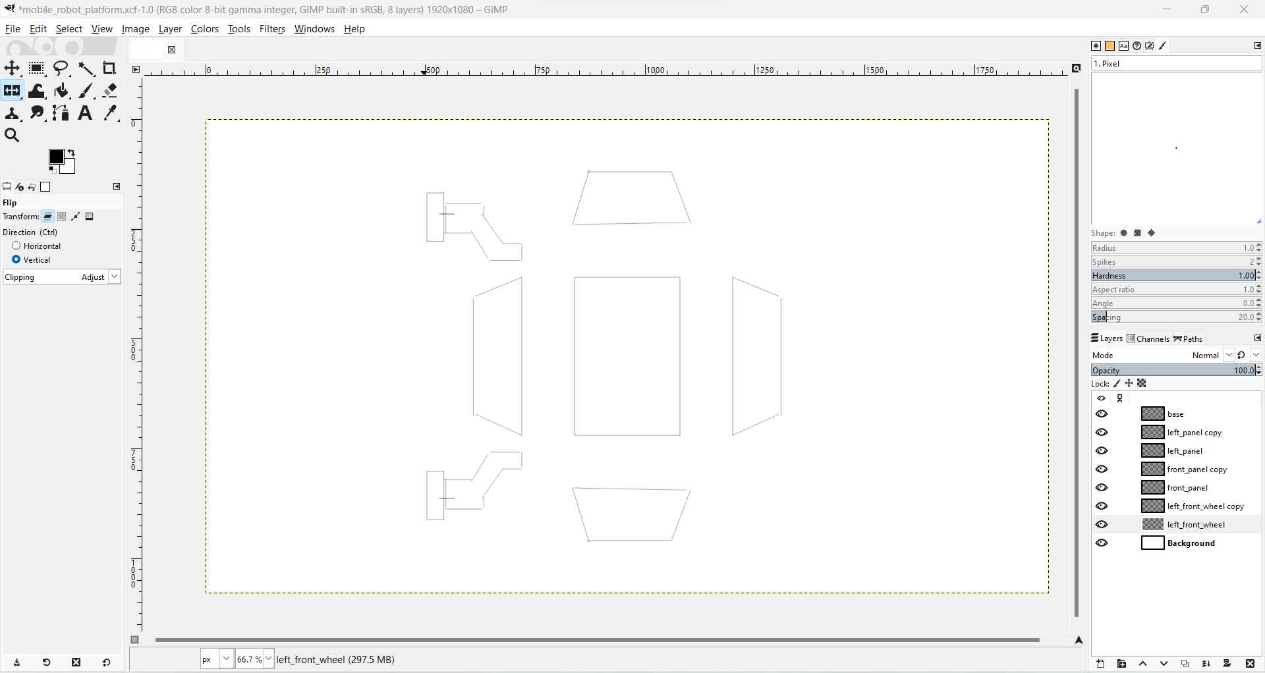Select the Eraser tool
The width and height of the screenshot is (1265, 673).
coord(110,91)
